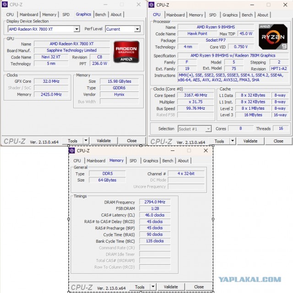Open About tab in Graphics window
This screenshot has height=293, width=293.
116,15
